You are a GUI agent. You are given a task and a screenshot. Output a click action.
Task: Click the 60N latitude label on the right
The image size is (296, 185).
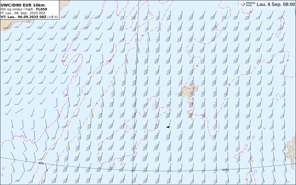(225, 170)
